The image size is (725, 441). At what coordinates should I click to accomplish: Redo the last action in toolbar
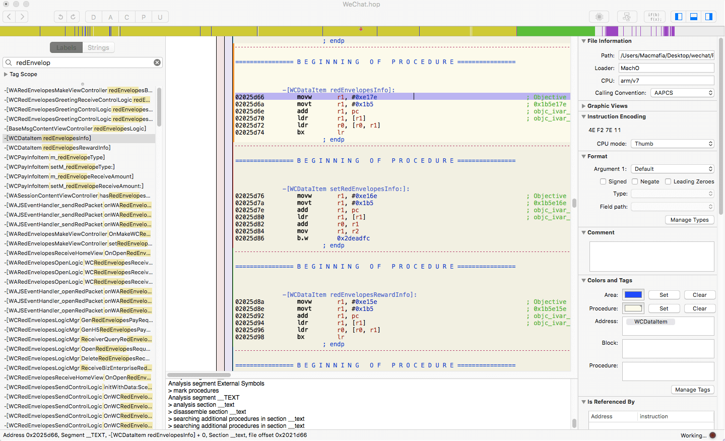click(x=73, y=17)
